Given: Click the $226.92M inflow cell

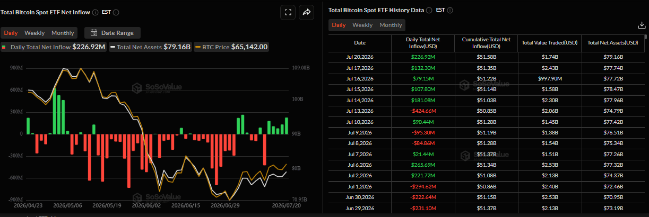Looking at the screenshot, I should (422, 56).
